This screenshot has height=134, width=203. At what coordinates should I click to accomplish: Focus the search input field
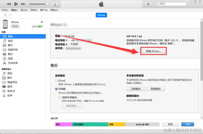(171, 4)
